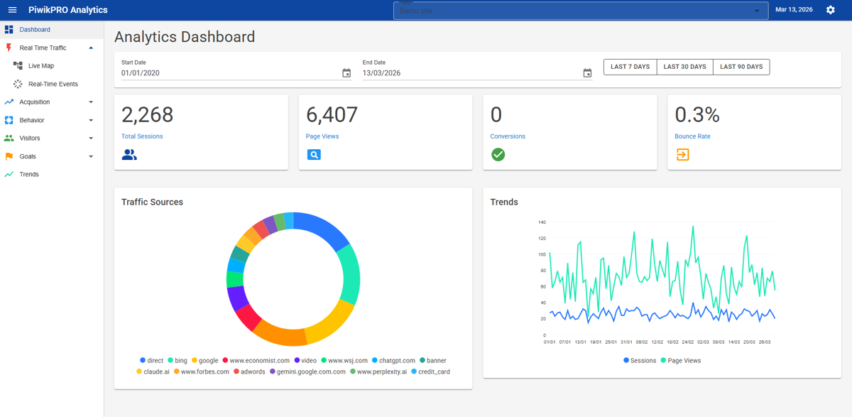This screenshot has height=417, width=852.
Task: Click the Total Sessions people icon
Action: [x=129, y=154]
